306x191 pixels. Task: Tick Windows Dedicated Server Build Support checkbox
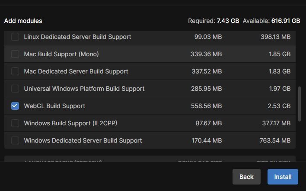[15, 140]
